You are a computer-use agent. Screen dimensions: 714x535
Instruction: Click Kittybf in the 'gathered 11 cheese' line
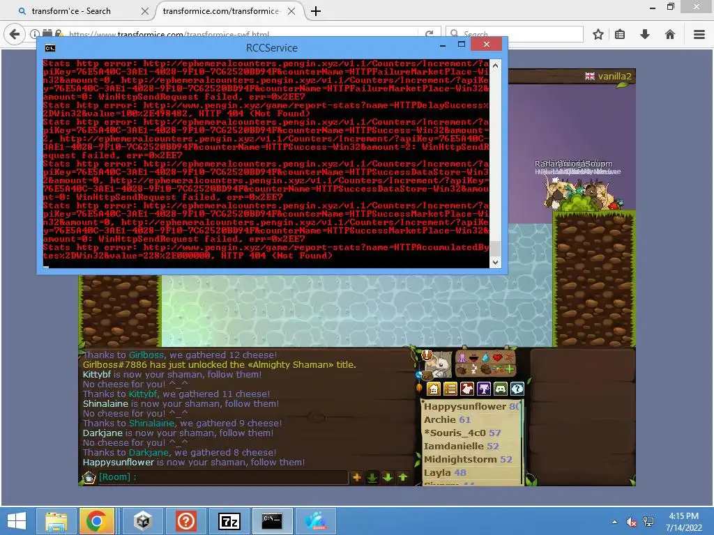point(142,394)
